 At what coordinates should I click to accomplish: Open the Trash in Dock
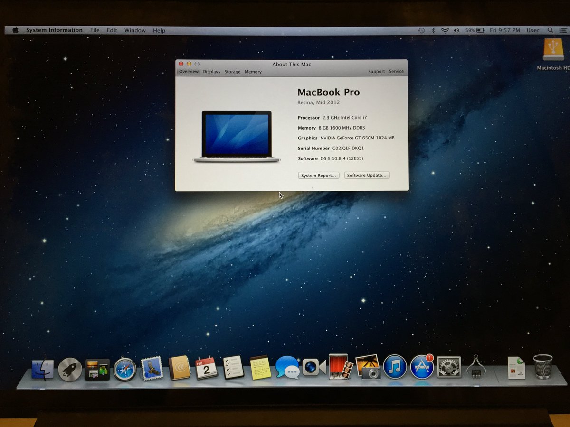[542, 367]
